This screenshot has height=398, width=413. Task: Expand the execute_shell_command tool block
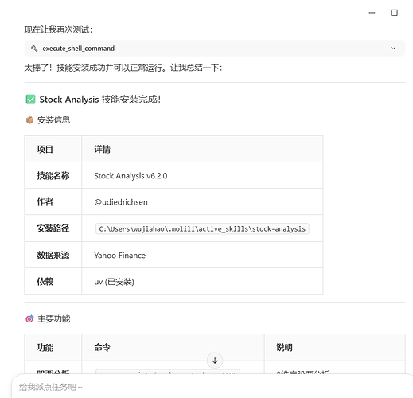point(215,49)
